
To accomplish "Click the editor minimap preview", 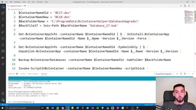I will [189, 17].
